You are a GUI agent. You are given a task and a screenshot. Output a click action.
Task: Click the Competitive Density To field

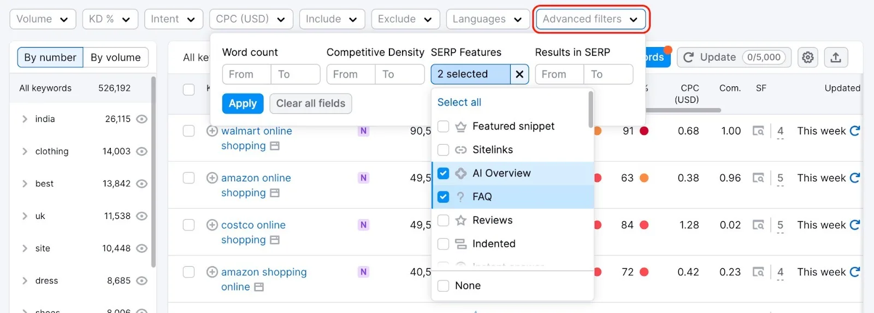pos(400,74)
